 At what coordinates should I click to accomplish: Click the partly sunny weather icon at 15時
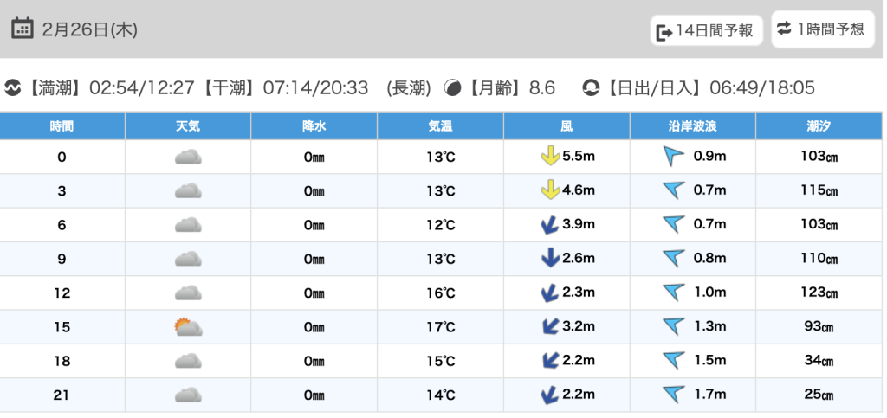click(187, 327)
